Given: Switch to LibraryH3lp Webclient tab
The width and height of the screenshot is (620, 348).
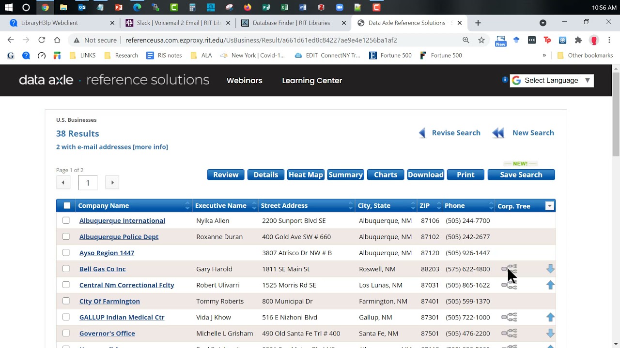Looking at the screenshot, I should pos(62,23).
